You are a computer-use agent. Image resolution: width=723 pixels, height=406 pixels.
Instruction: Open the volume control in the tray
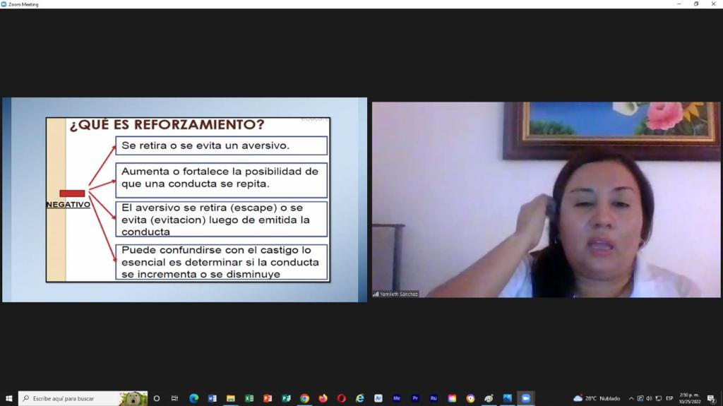coord(650,398)
